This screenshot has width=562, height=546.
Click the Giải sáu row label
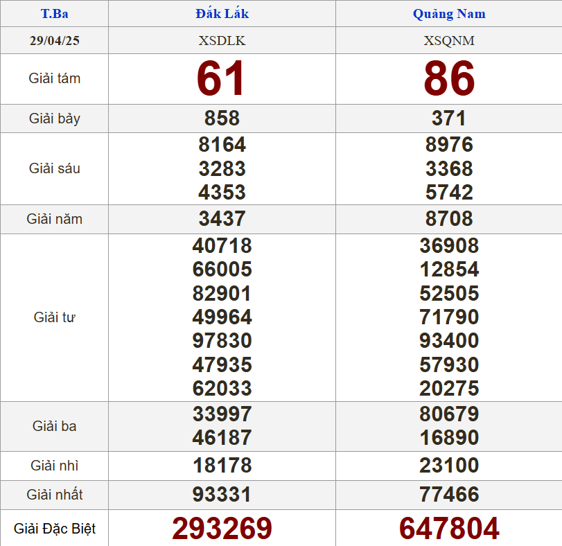point(55,168)
